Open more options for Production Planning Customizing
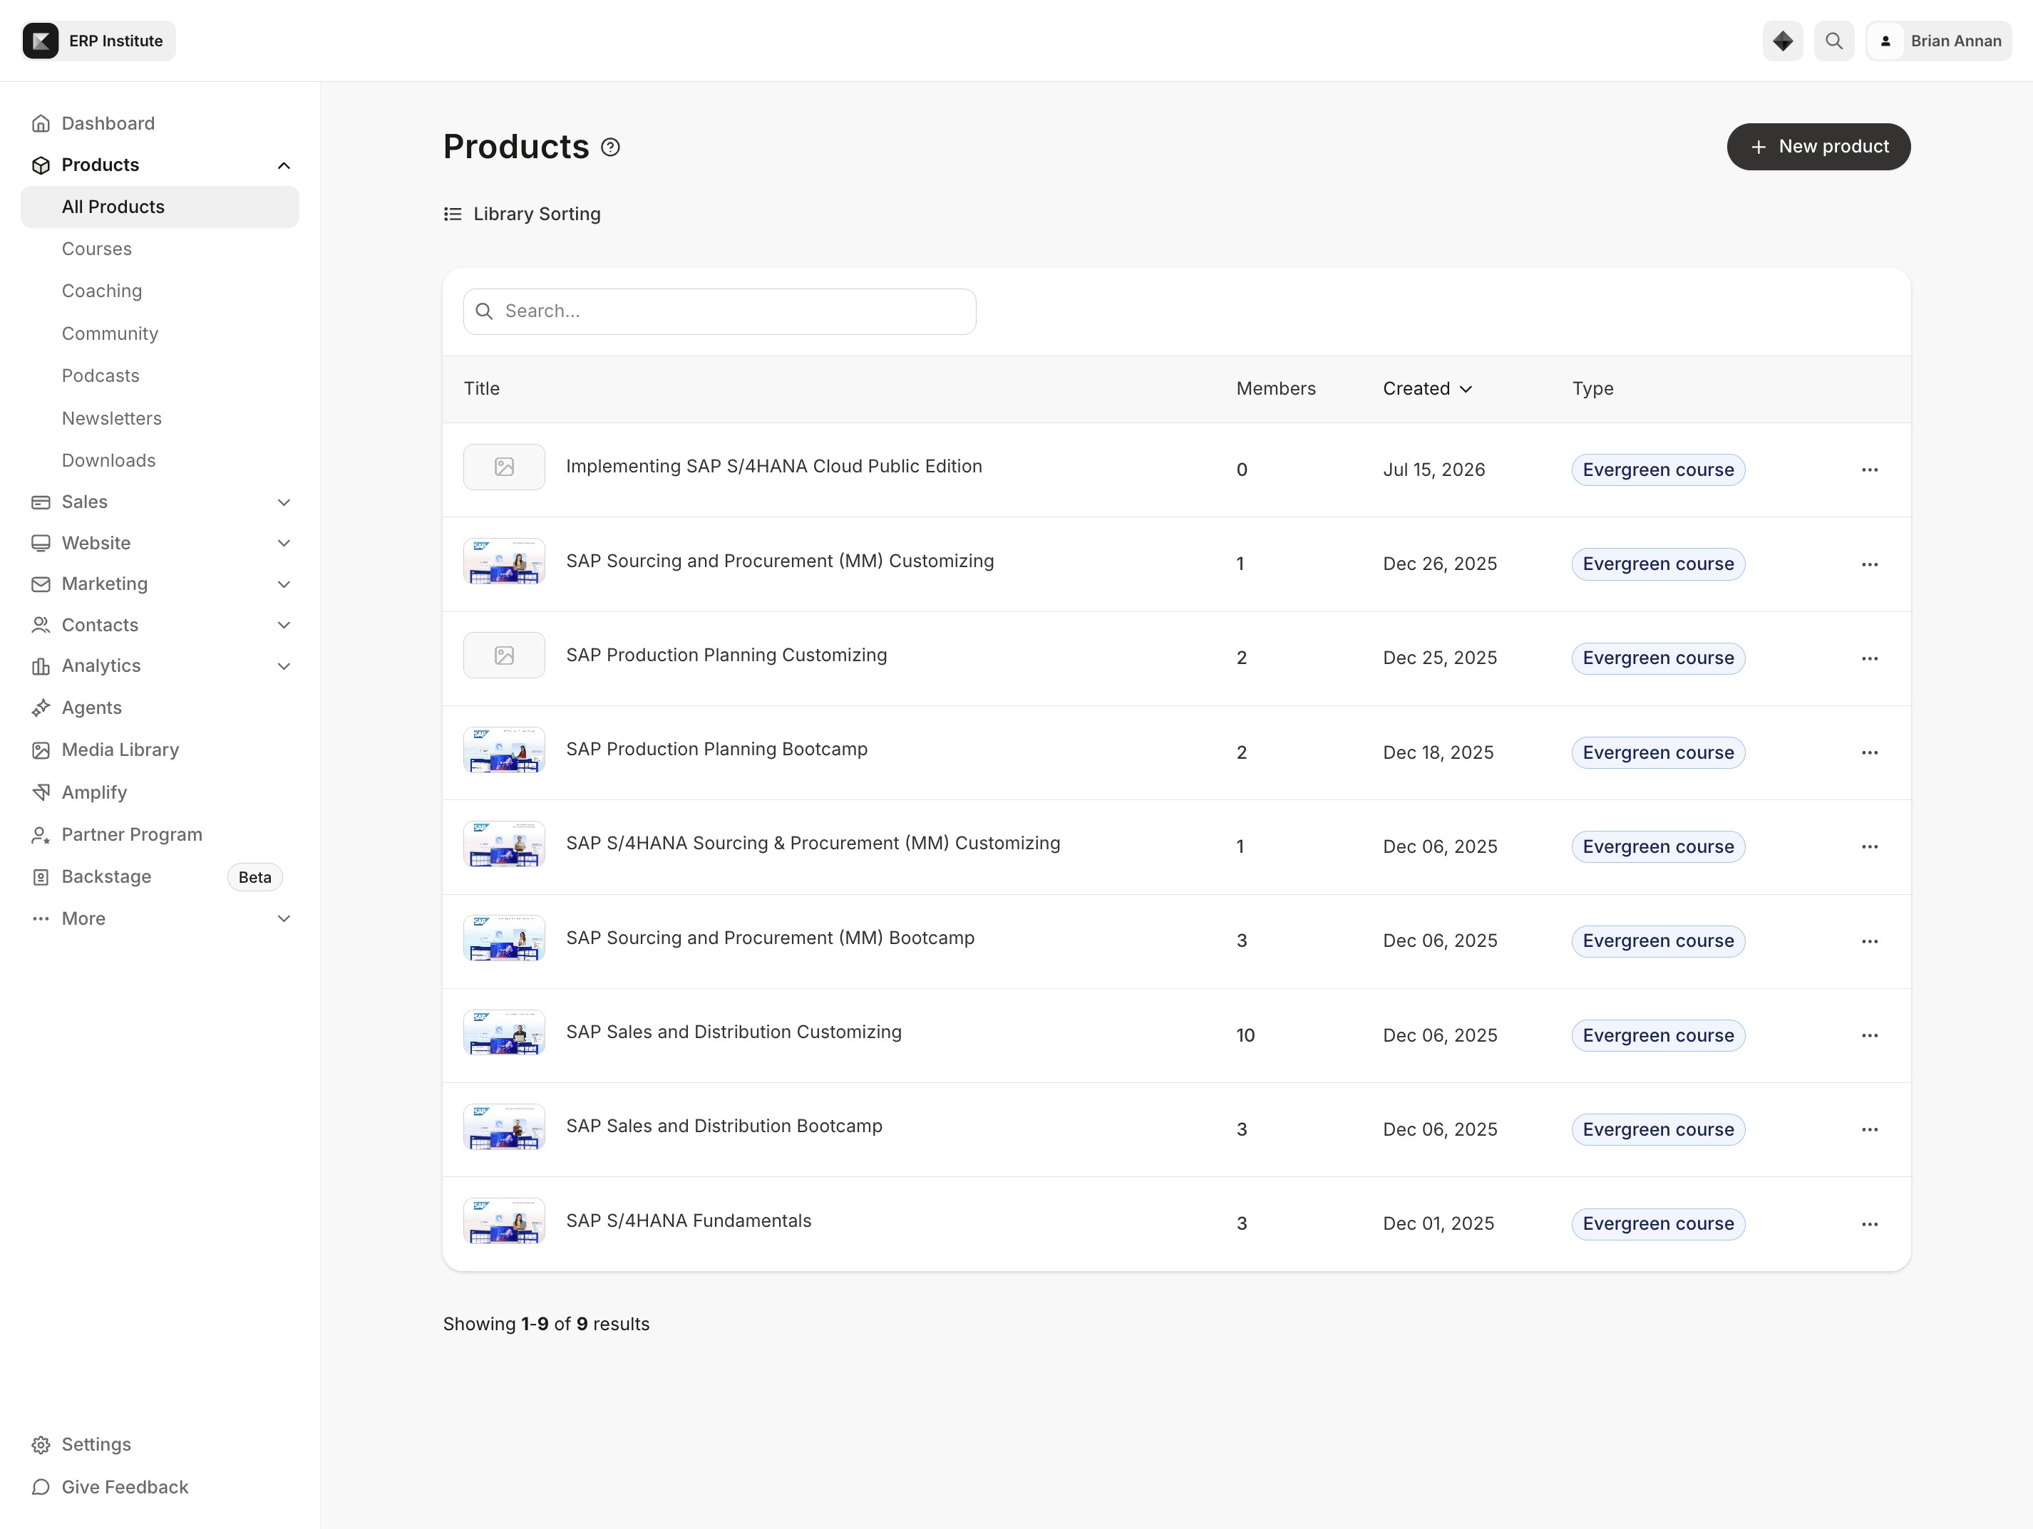This screenshot has height=1529, width=2033. (x=1869, y=659)
